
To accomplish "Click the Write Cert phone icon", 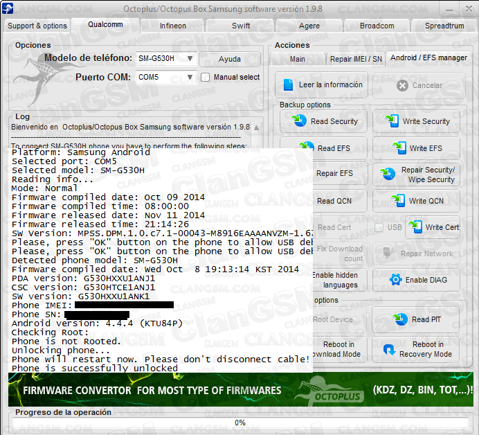I will 415,227.
